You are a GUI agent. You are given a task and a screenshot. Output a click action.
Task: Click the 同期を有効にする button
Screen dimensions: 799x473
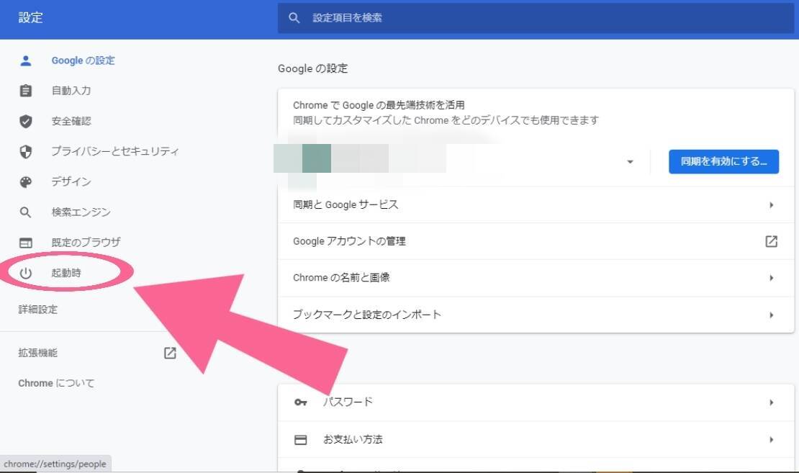click(x=723, y=162)
